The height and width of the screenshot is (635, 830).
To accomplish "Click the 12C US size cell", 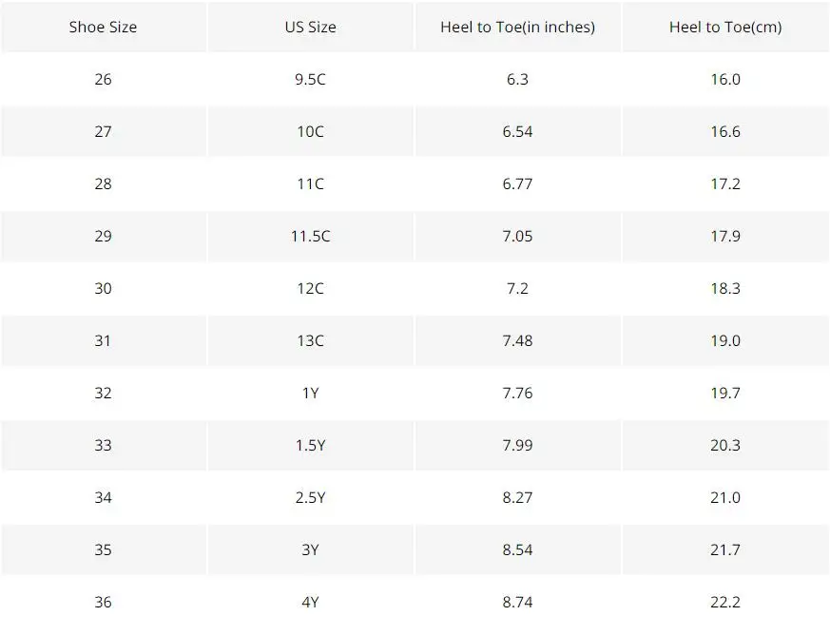I will (x=310, y=288).
